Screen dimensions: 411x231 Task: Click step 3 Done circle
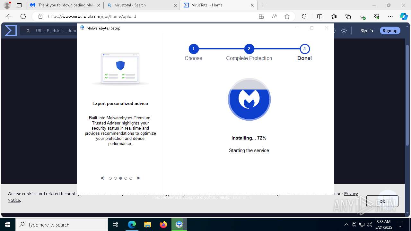304,49
